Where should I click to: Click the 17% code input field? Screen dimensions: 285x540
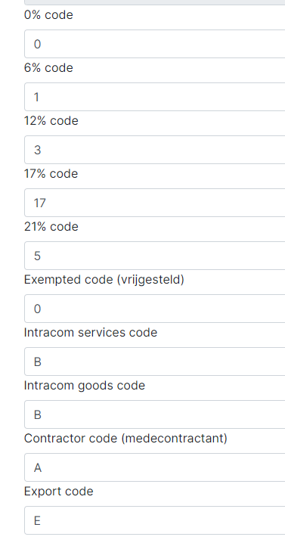[x=154, y=203]
